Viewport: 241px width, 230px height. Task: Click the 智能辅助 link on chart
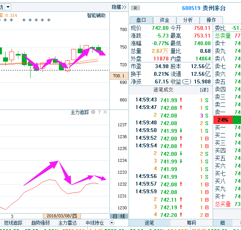[x=96, y=16]
